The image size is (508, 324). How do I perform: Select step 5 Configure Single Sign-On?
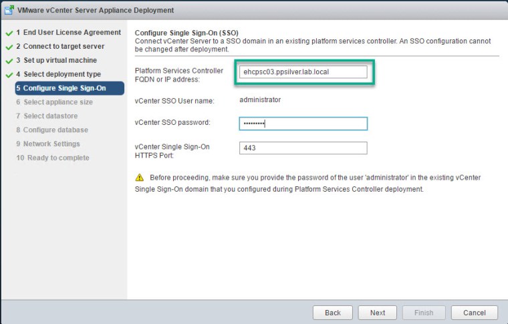64,88
